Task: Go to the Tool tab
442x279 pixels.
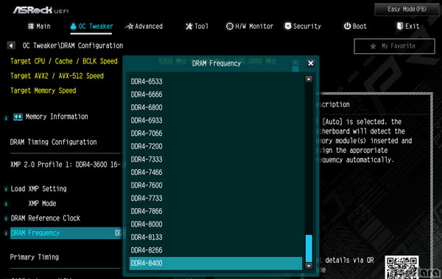Action: [x=197, y=27]
